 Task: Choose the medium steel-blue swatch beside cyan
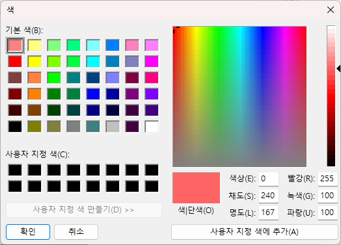(x=113, y=62)
